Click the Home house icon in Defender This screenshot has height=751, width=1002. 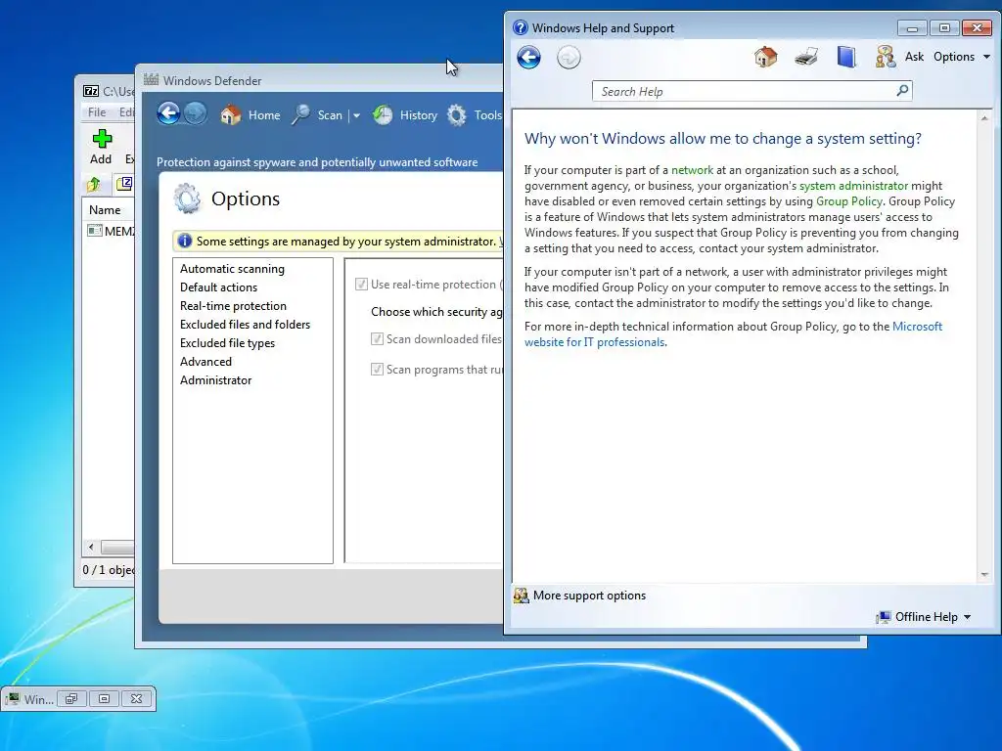(x=231, y=115)
